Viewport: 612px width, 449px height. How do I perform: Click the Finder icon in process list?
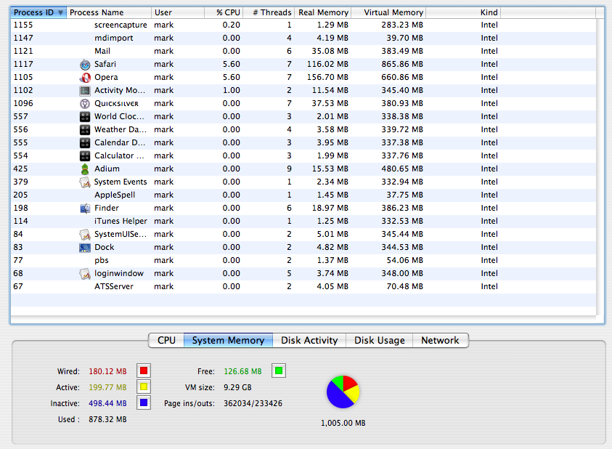(x=85, y=209)
